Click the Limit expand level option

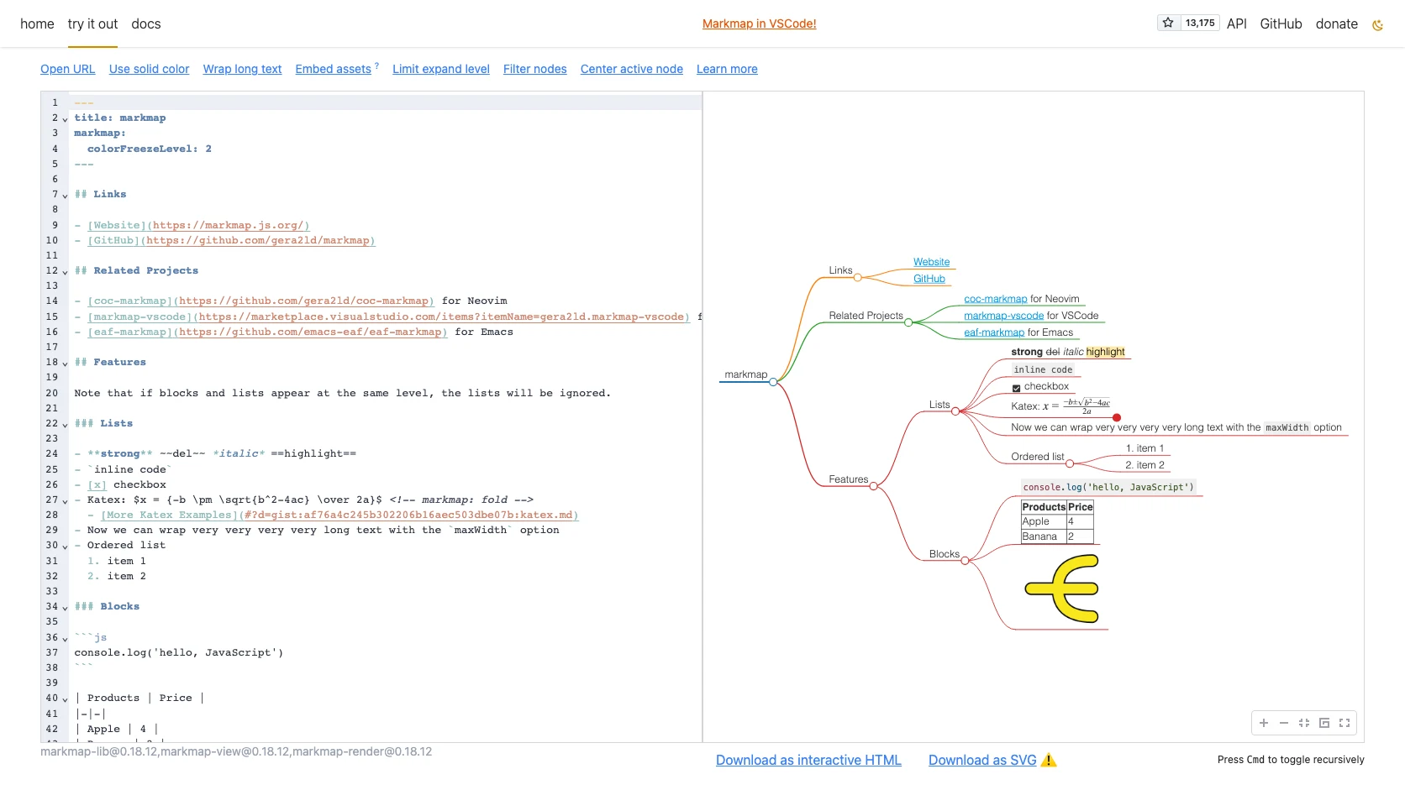pyautogui.click(x=441, y=69)
